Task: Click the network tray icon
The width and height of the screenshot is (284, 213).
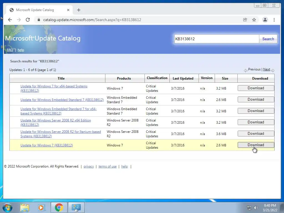Action: coord(249,208)
